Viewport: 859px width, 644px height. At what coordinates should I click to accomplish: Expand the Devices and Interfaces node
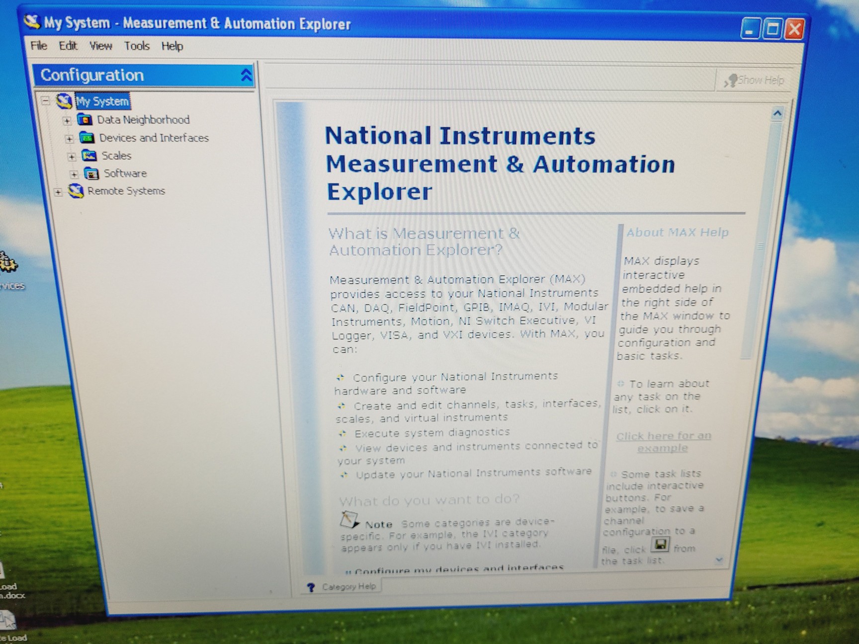[69, 139]
